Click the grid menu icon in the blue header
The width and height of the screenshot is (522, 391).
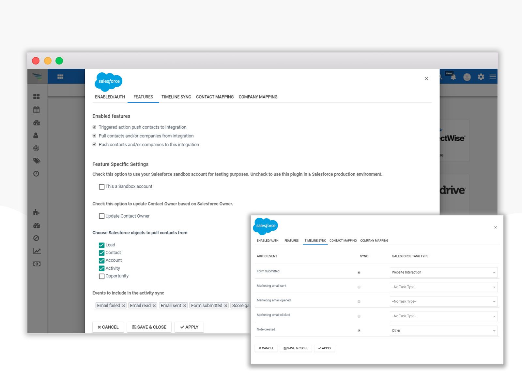60,77
